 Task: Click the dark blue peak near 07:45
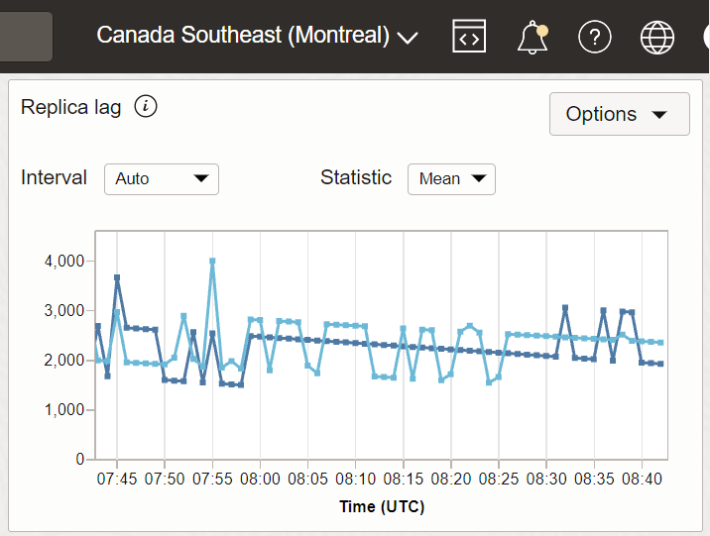click(x=117, y=278)
